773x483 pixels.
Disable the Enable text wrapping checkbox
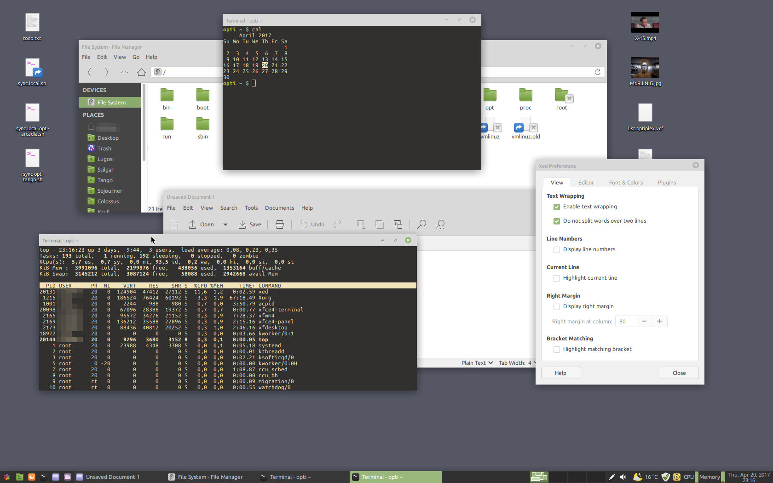[557, 207]
